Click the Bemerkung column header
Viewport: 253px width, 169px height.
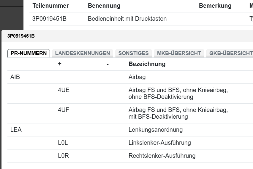(x=215, y=6)
